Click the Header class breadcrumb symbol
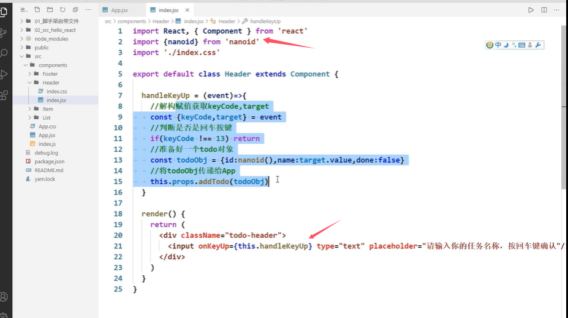 227,21
